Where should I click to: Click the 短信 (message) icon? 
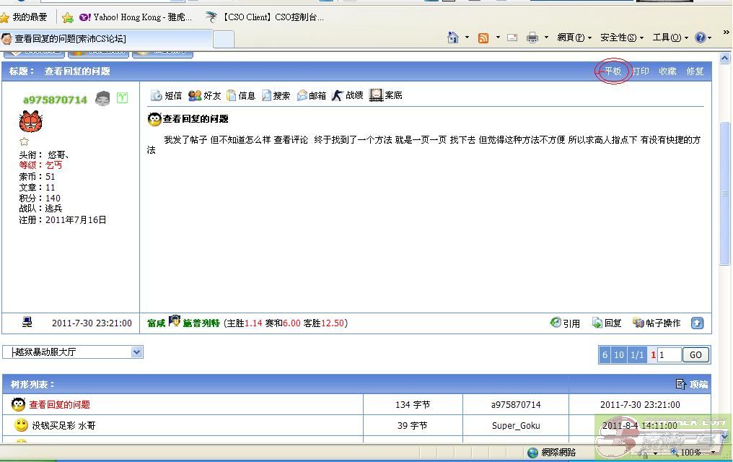click(157, 95)
